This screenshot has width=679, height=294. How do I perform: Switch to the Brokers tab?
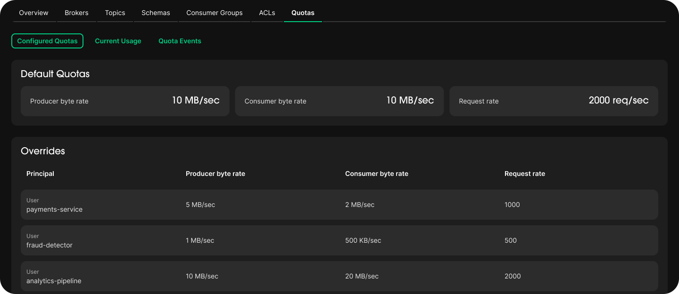point(76,13)
